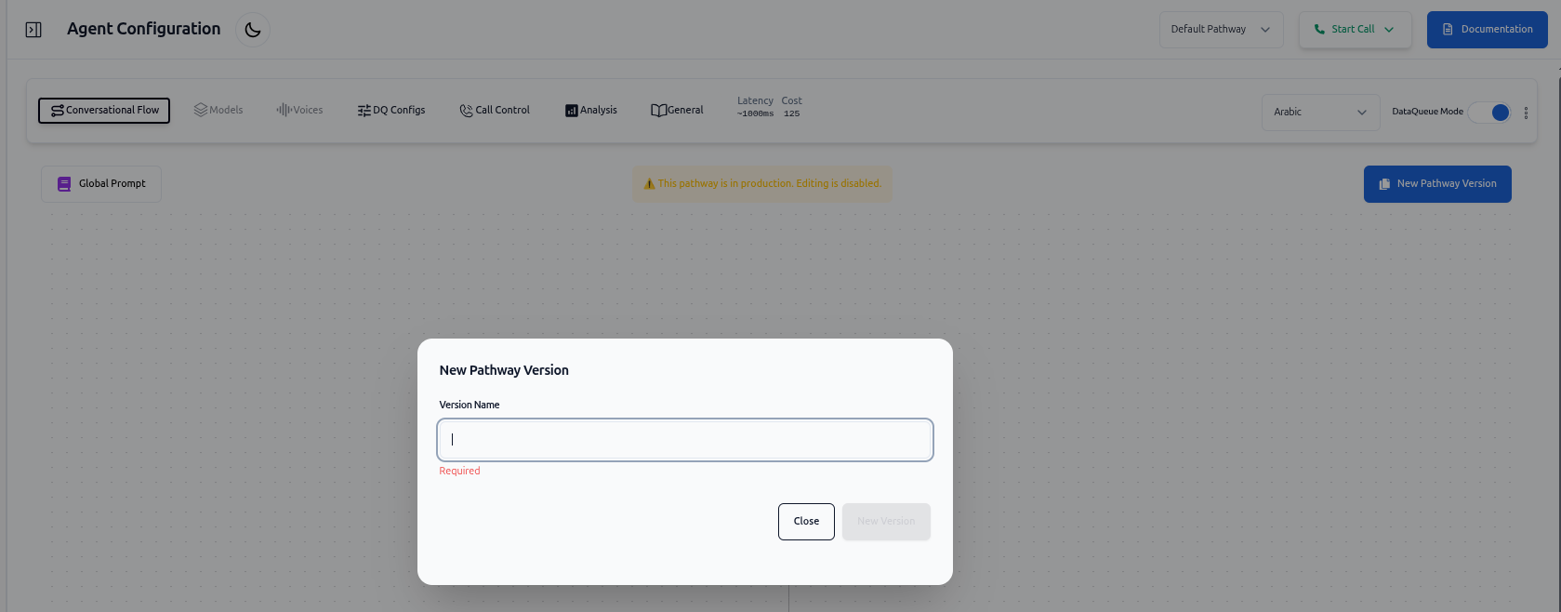1561x612 pixels.
Task: Expand the Arabic language dropdown
Action: pyautogui.click(x=1319, y=113)
